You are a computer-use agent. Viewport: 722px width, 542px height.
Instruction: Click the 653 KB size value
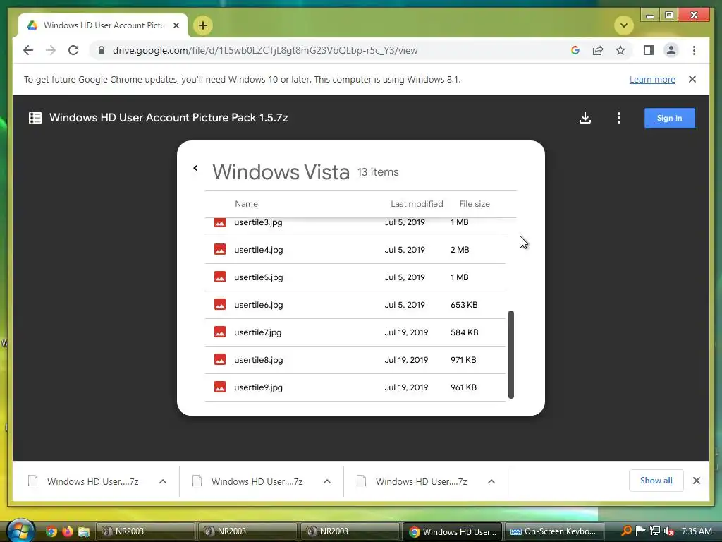point(464,305)
